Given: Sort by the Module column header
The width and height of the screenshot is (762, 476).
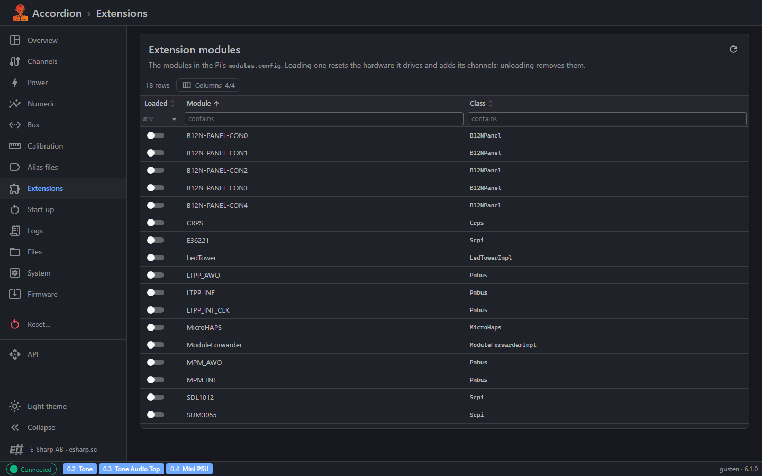Looking at the screenshot, I should [x=203, y=103].
